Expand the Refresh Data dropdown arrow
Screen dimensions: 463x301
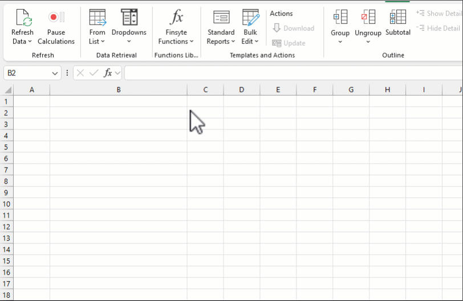point(30,42)
